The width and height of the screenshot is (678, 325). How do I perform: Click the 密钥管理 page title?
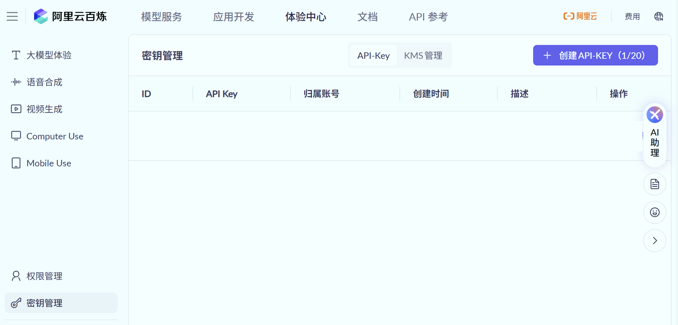tap(162, 56)
